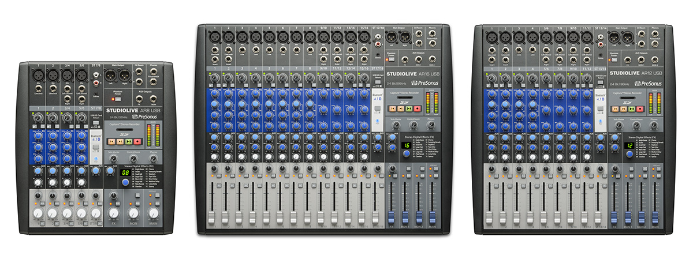Click the Phones knob on the AR8
Image resolution: width=693 pixels, height=259 pixels.
(153, 158)
